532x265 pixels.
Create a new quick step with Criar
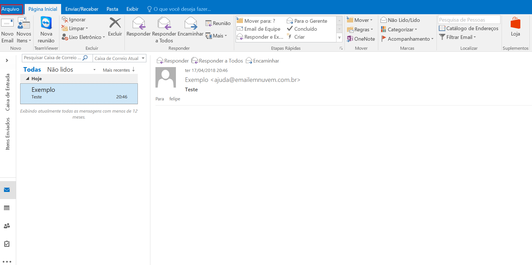pyautogui.click(x=296, y=37)
